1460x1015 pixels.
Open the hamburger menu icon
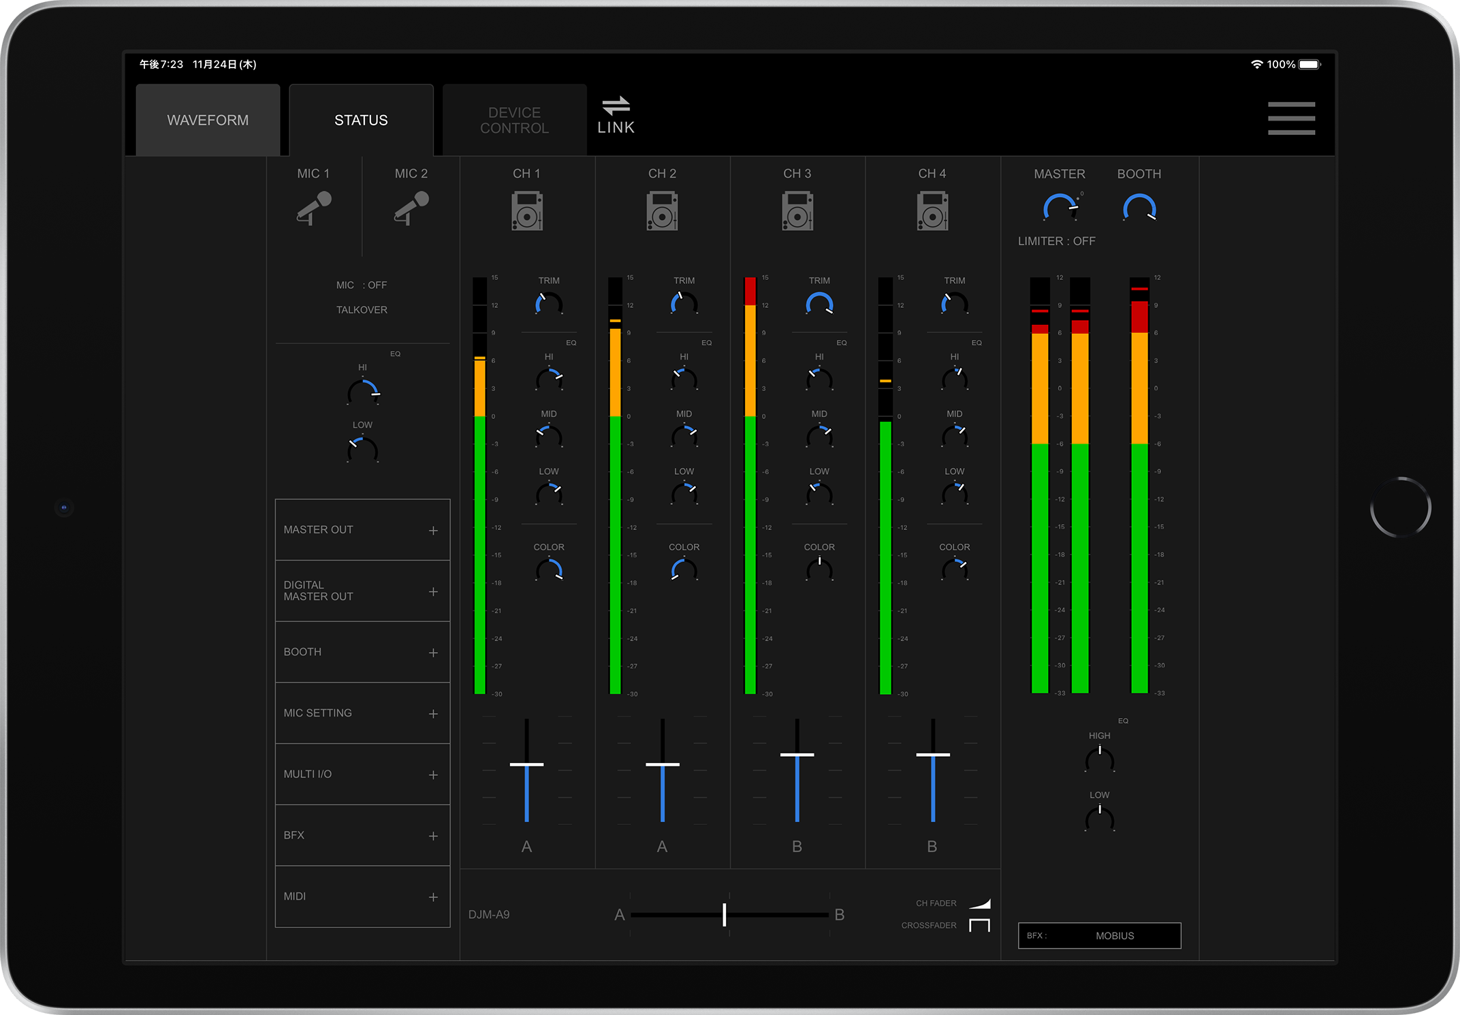pyautogui.click(x=1291, y=119)
